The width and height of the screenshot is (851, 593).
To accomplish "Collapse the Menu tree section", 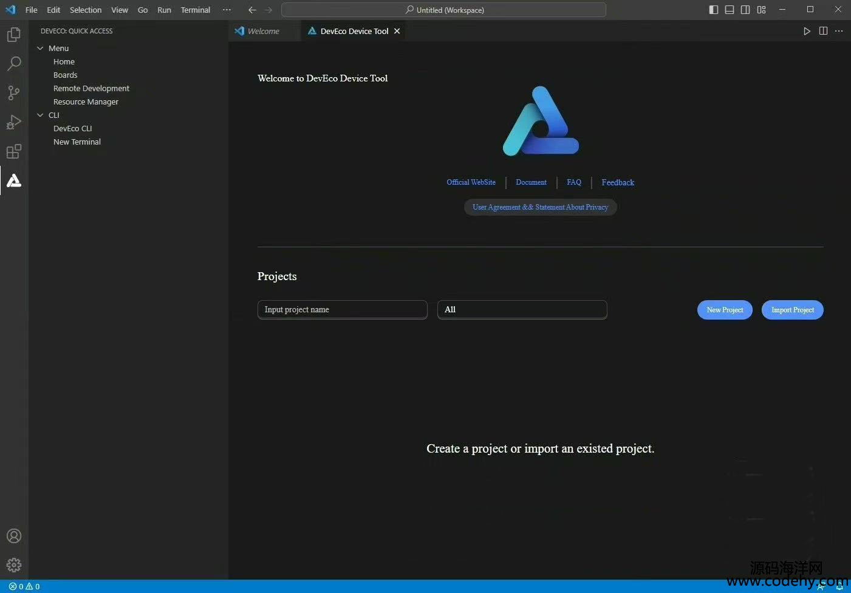I will [40, 48].
